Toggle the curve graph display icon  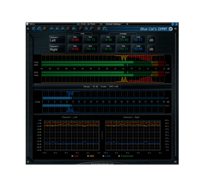click(63, 29)
